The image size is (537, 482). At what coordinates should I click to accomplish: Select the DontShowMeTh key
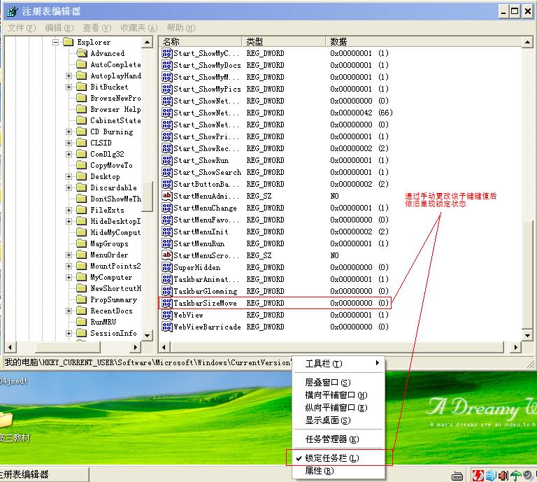pyautogui.click(x=115, y=199)
